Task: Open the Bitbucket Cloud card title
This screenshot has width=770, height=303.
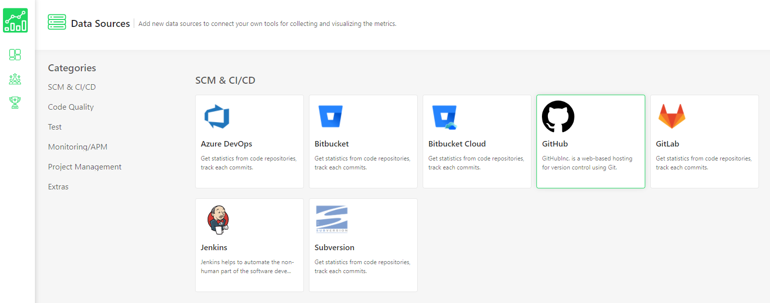Action: (457, 144)
